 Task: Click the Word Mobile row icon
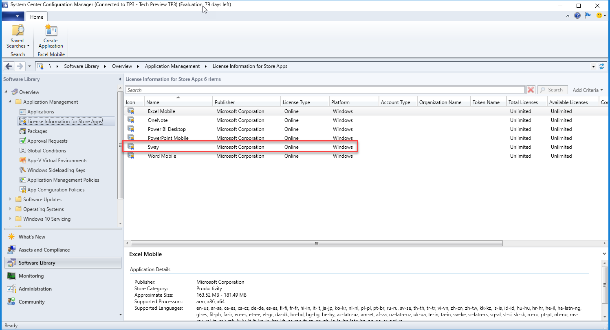(131, 156)
